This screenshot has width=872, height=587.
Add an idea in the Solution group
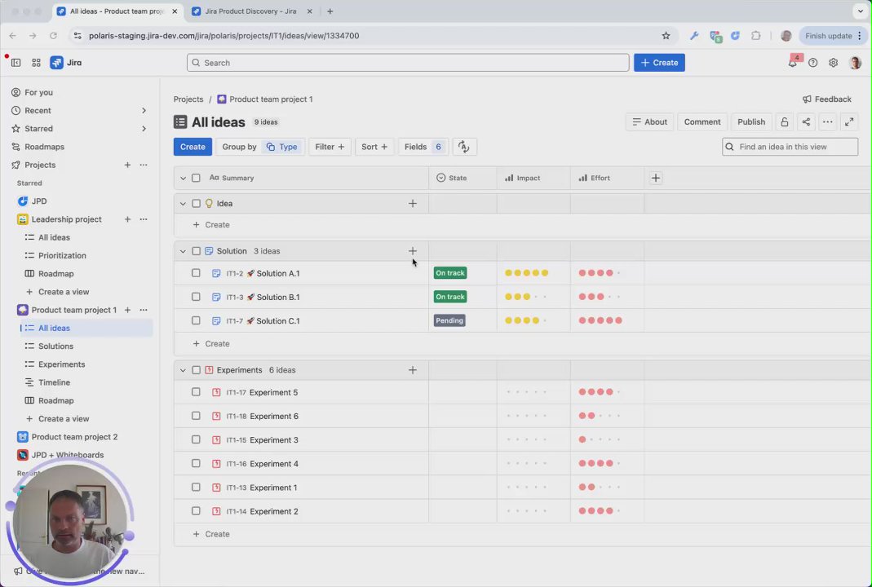pos(413,251)
